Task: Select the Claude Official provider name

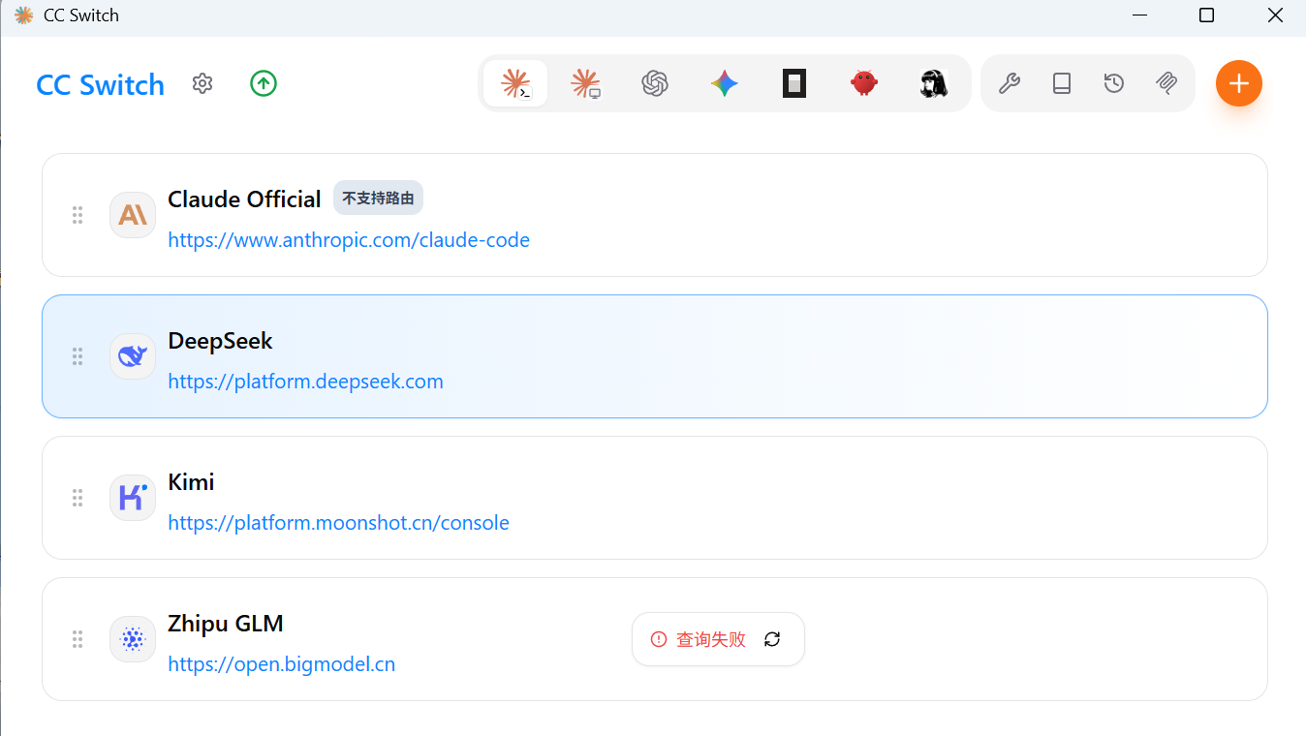Action: 244,199
